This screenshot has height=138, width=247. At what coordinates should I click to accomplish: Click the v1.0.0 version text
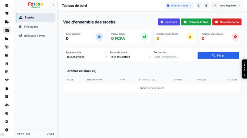[x=50, y=134]
